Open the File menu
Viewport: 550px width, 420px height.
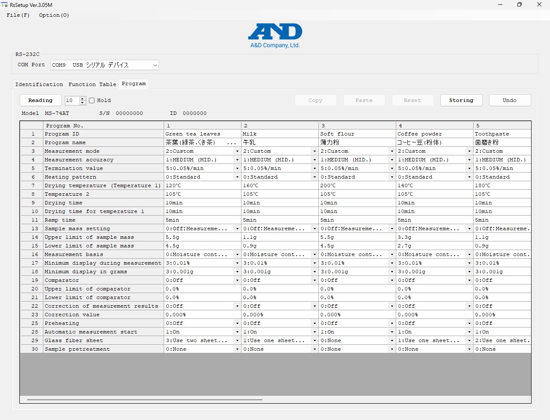coord(18,15)
